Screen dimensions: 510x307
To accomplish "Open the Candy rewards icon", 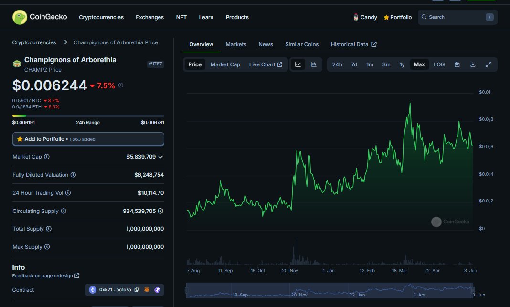I will 355,17.
